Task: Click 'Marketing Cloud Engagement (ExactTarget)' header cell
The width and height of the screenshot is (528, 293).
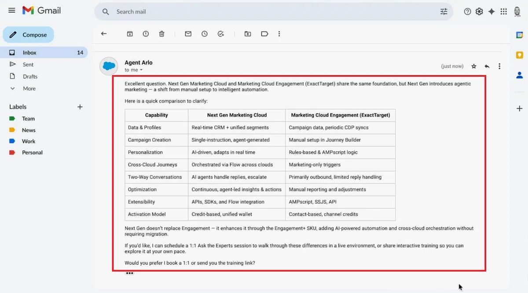Action: [x=341, y=115]
